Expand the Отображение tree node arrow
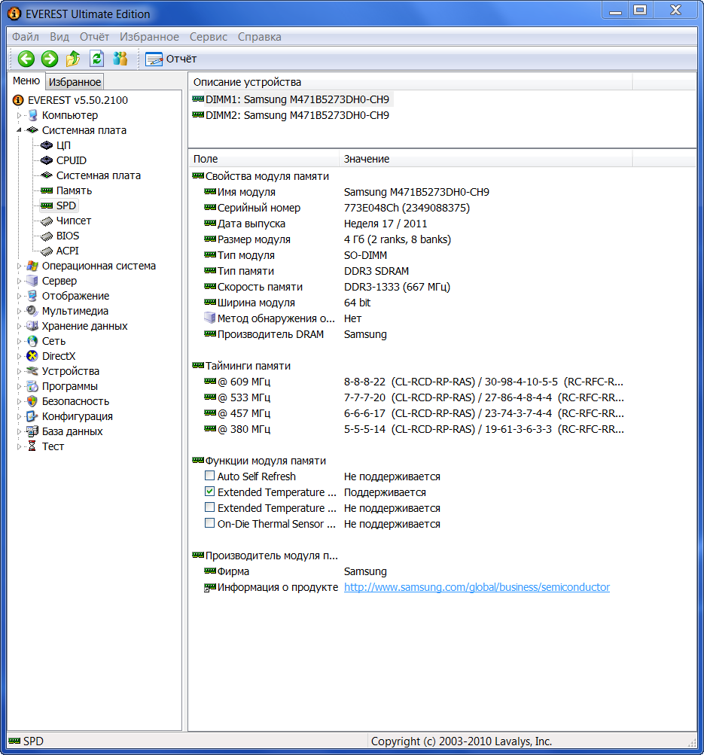The image size is (704, 755). [x=20, y=296]
